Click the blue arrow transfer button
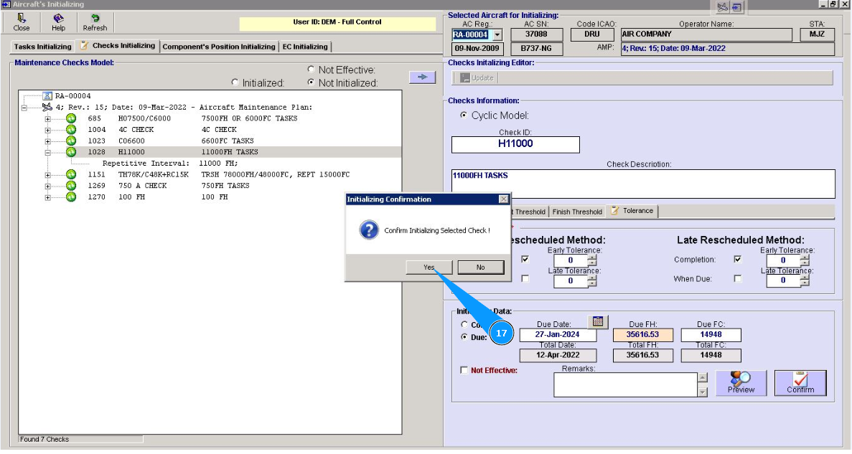 point(422,77)
